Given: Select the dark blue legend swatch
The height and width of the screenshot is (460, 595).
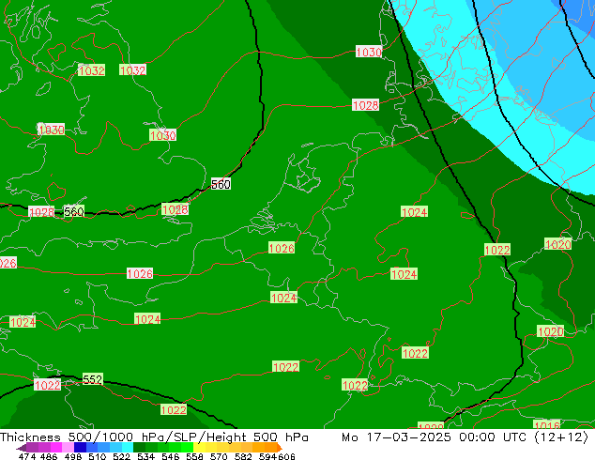Looking at the screenshot, I should tap(80, 447).
